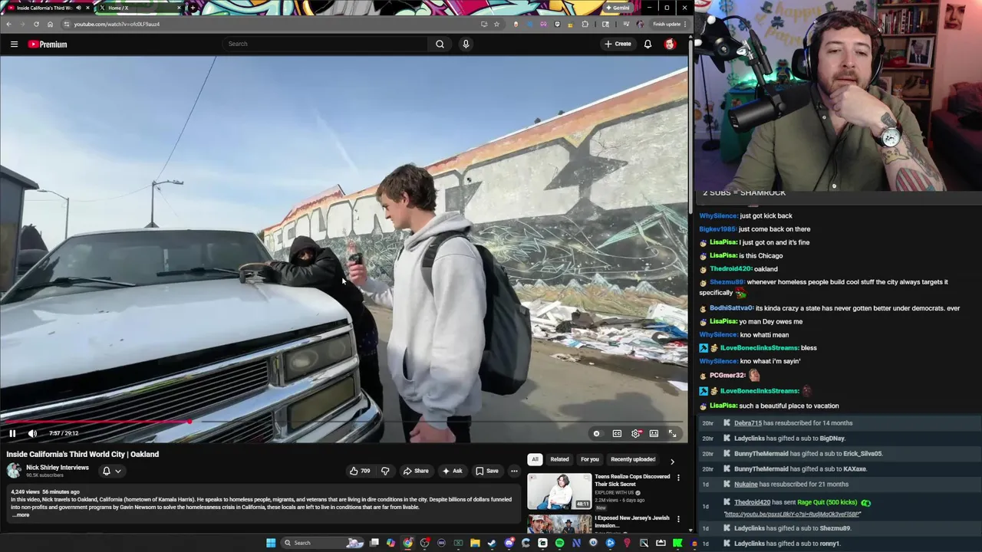This screenshot has width=982, height=552.
Task: Pause the playing video
Action: pyautogui.click(x=12, y=434)
